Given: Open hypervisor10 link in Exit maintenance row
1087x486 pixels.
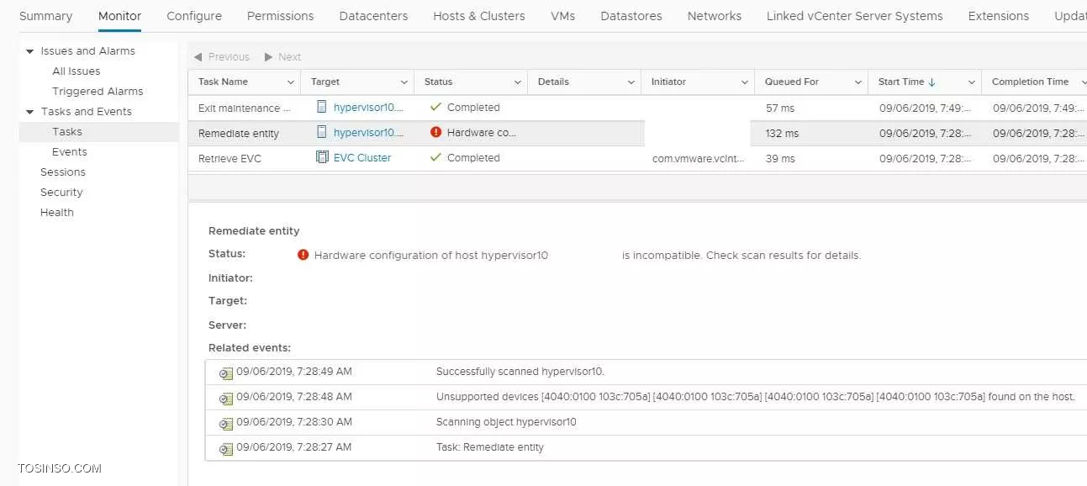Looking at the screenshot, I should click(368, 108).
